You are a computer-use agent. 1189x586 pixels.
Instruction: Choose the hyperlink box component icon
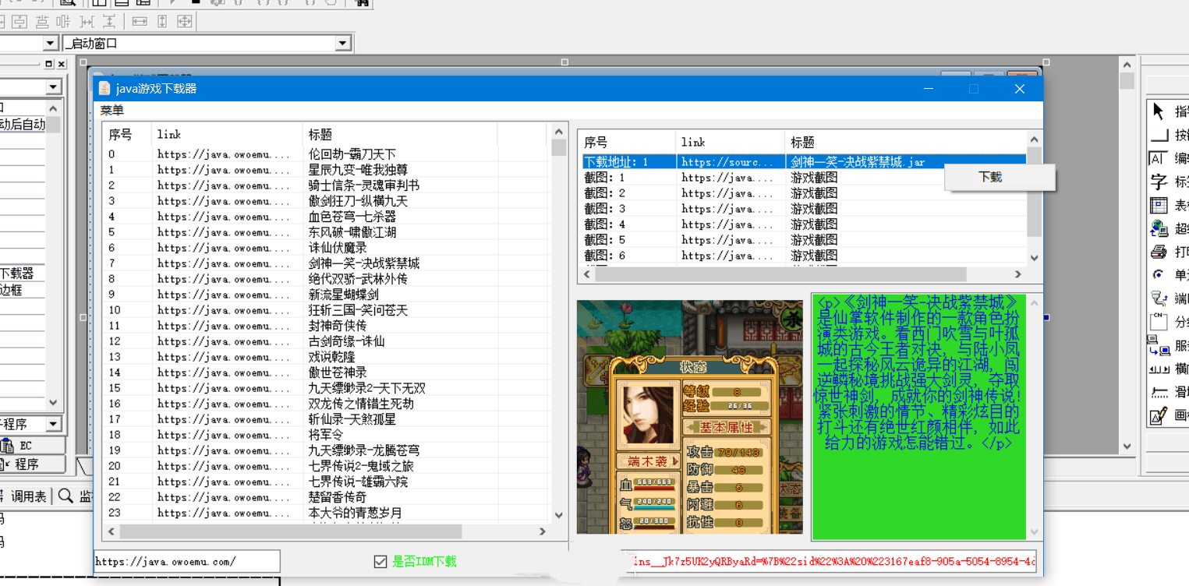pos(1158,228)
